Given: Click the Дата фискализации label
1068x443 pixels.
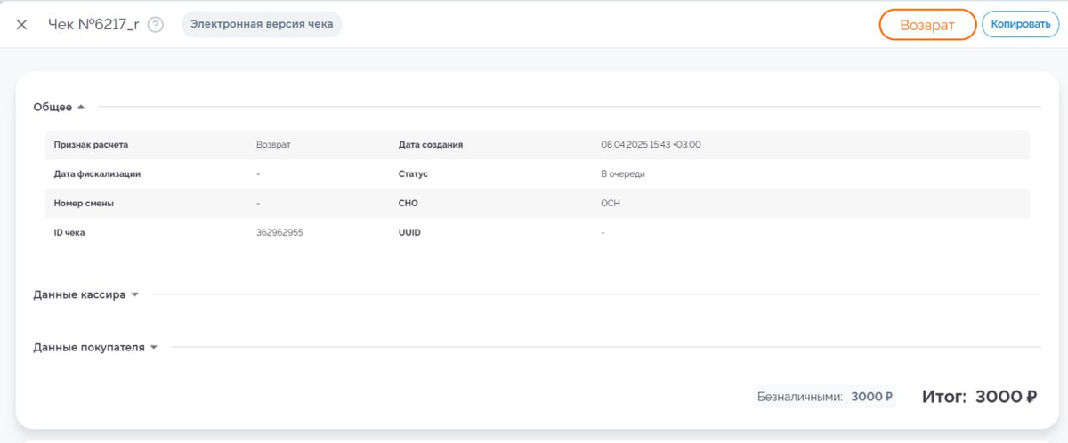Looking at the screenshot, I should pyautogui.click(x=97, y=173).
